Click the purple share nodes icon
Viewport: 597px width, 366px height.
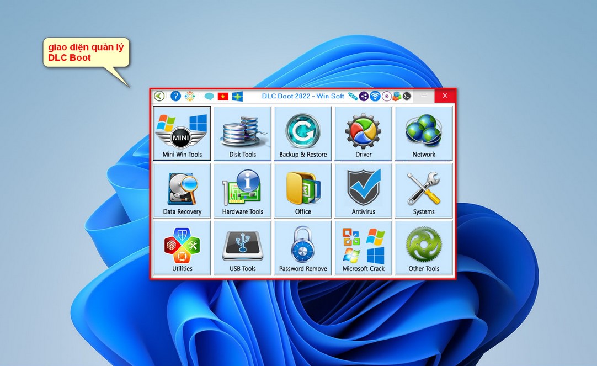tap(364, 96)
